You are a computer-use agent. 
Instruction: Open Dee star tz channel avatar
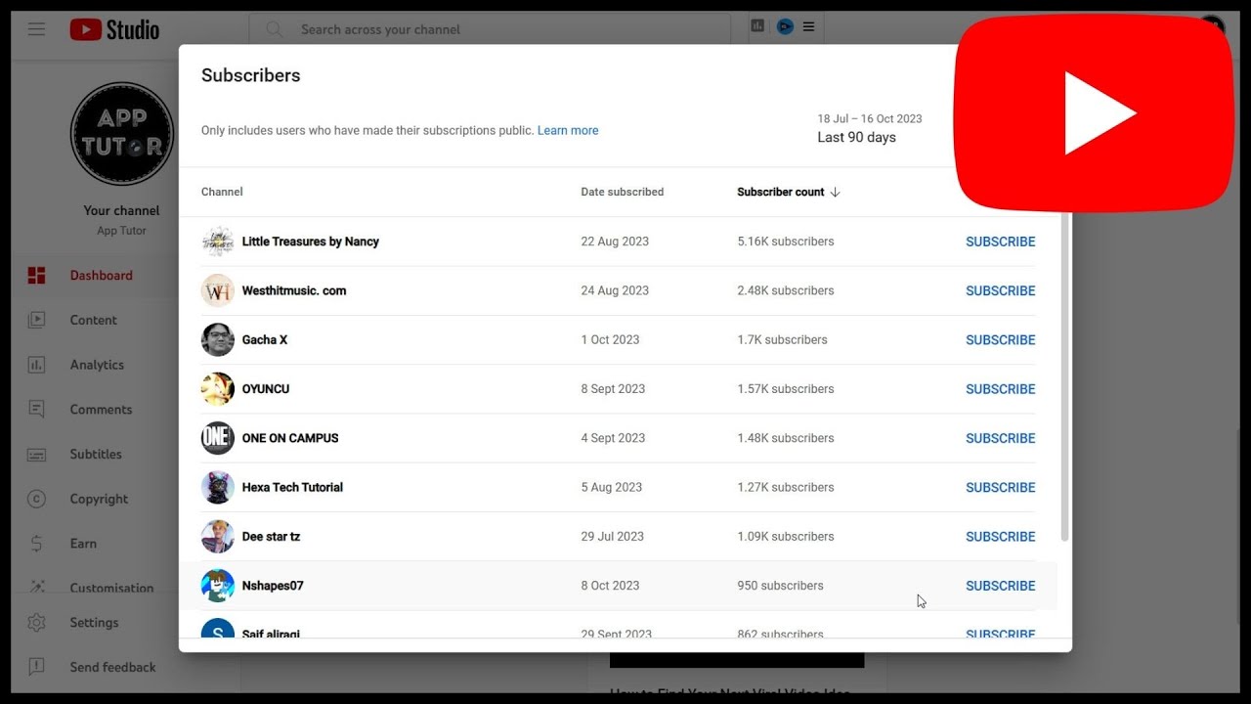pyautogui.click(x=218, y=536)
